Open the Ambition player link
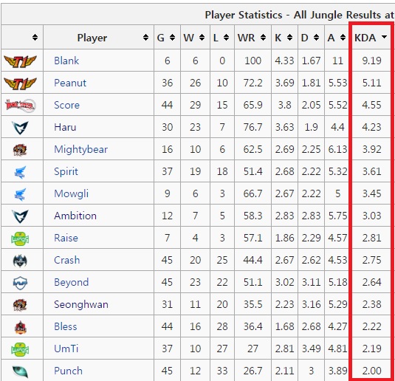 coord(75,216)
